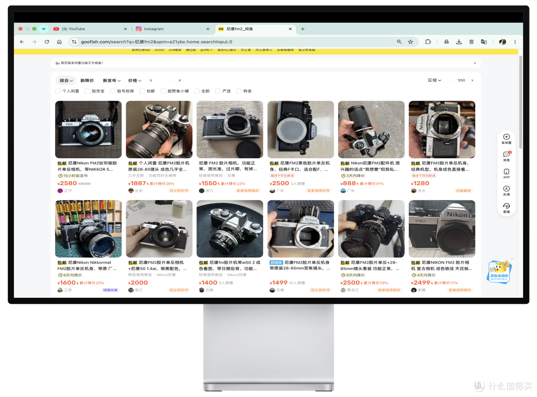The width and height of the screenshot is (537, 397).
Task: Go to previous results page arrow
Action: (450, 80)
